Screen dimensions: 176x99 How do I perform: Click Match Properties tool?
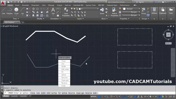[114, 12]
